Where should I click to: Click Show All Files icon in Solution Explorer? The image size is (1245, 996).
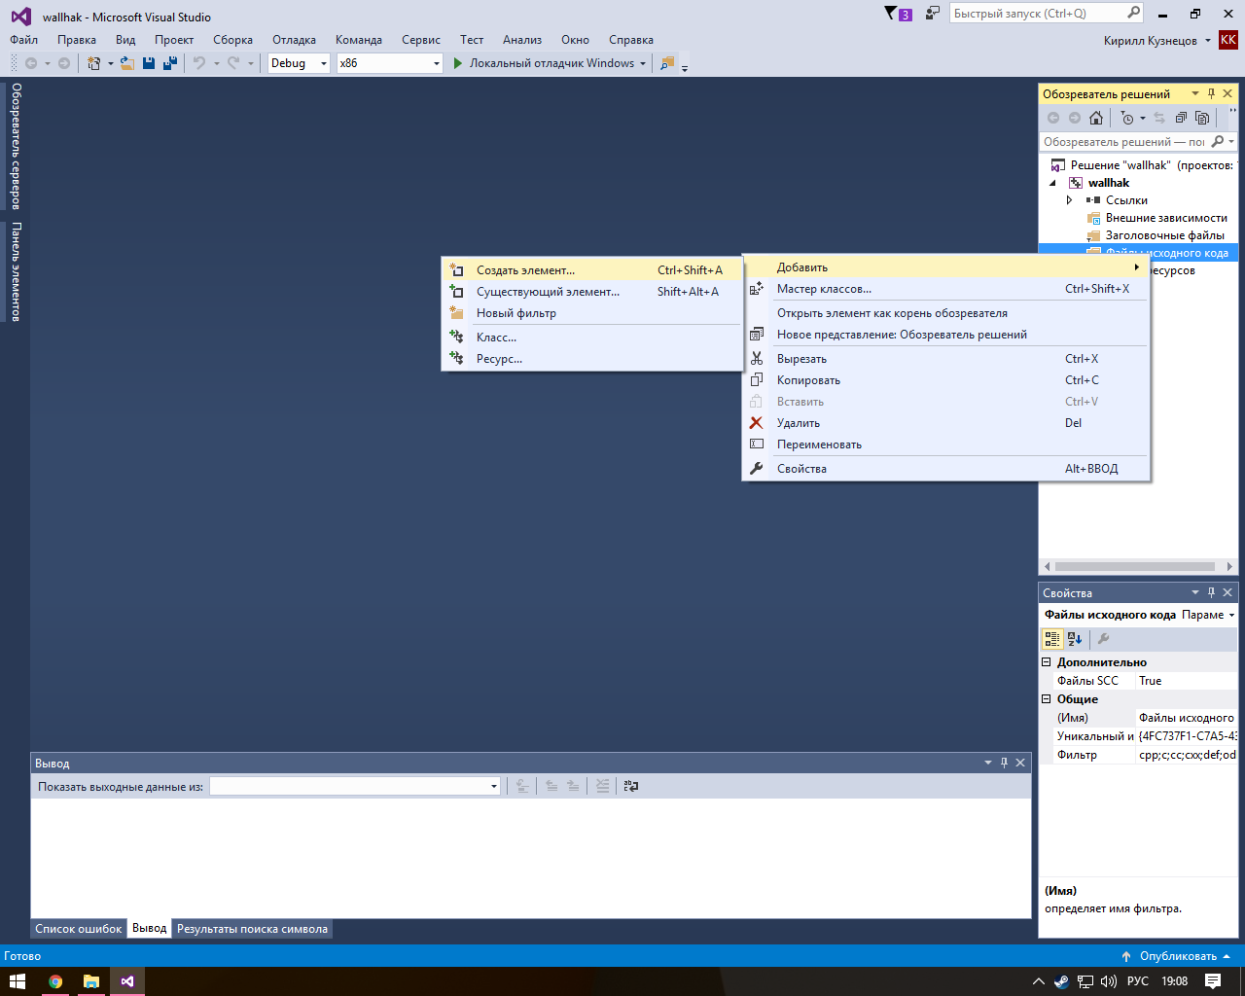point(1202,118)
